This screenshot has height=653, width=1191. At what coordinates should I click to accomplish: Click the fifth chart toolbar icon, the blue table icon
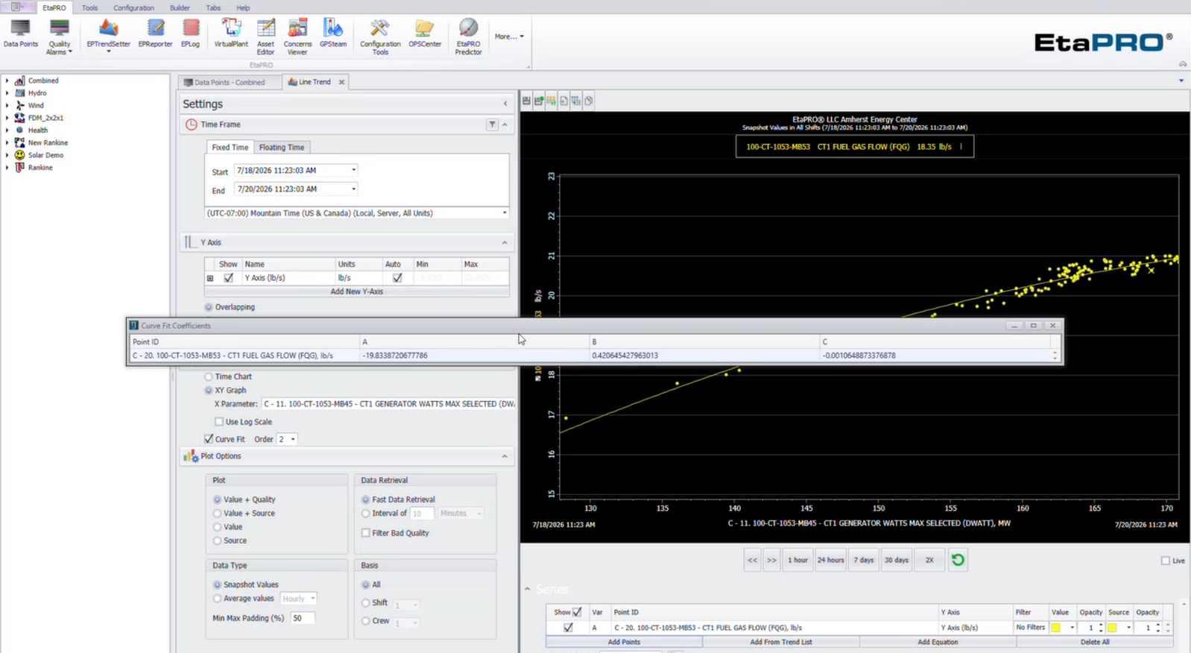(576, 101)
